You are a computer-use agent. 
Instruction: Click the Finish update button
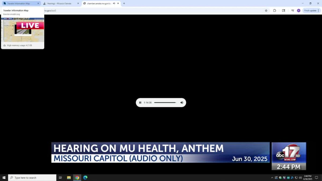click(x=311, y=10)
